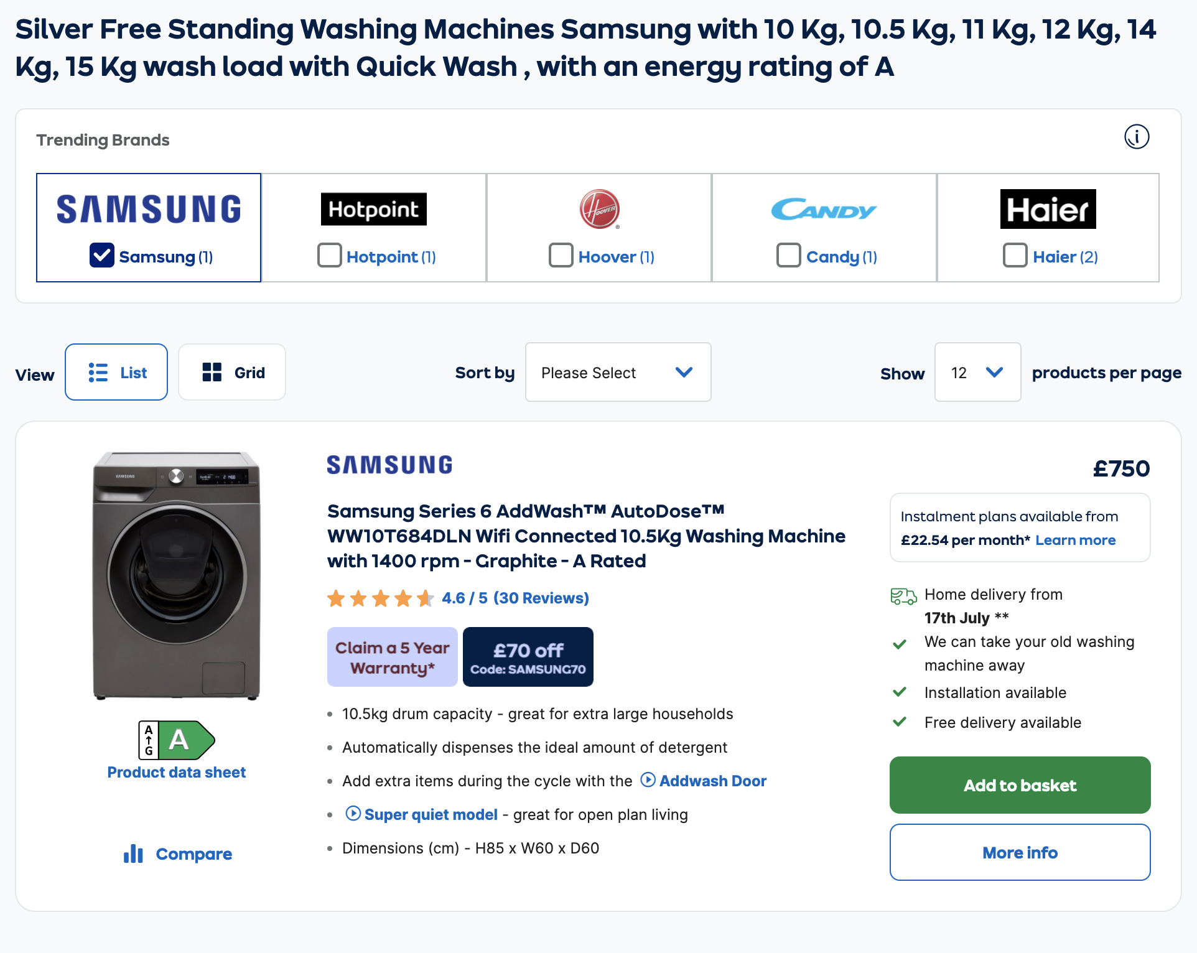The height and width of the screenshot is (953, 1197).
Task: Add the Samsung washer to basket
Action: [x=1020, y=785]
